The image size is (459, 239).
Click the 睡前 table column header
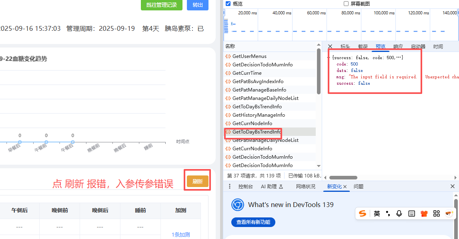pyautogui.click(x=140, y=210)
